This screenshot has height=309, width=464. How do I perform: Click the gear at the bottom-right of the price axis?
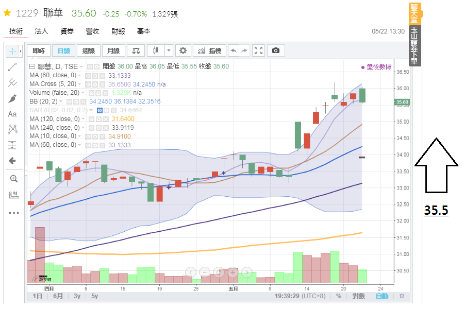click(x=402, y=296)
